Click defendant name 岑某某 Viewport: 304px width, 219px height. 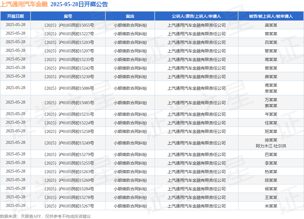[x=271, y=115]
